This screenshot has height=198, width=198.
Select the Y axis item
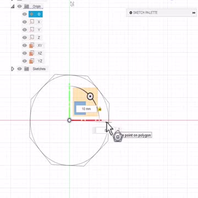coord(39,30)
